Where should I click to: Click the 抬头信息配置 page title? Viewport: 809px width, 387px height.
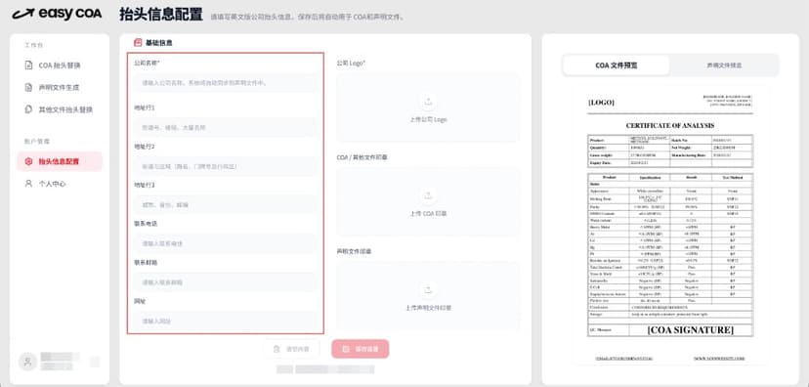pos(161,15)
